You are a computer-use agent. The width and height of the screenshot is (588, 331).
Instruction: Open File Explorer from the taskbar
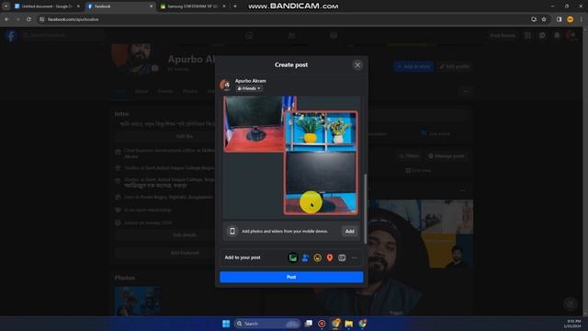(349, 324)
